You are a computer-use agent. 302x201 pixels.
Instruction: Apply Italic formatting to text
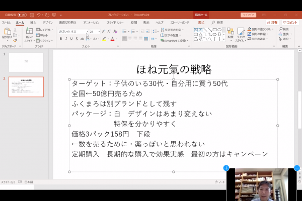pos(65,39)
